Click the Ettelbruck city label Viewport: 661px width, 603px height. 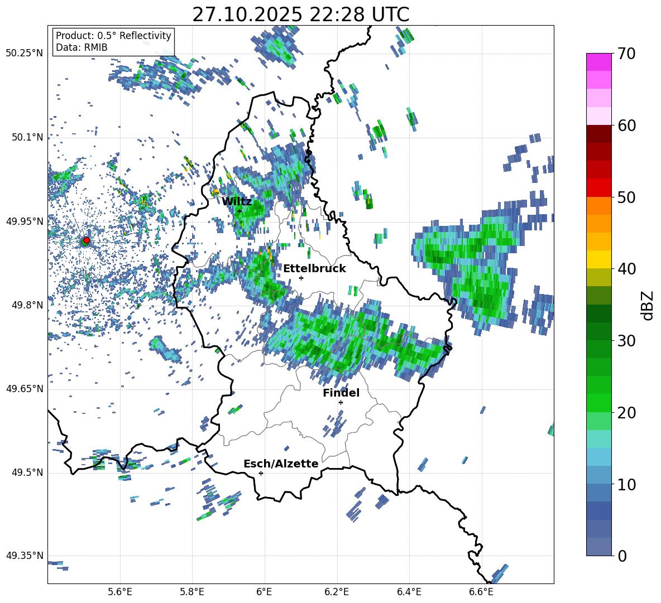pos(314,269)
